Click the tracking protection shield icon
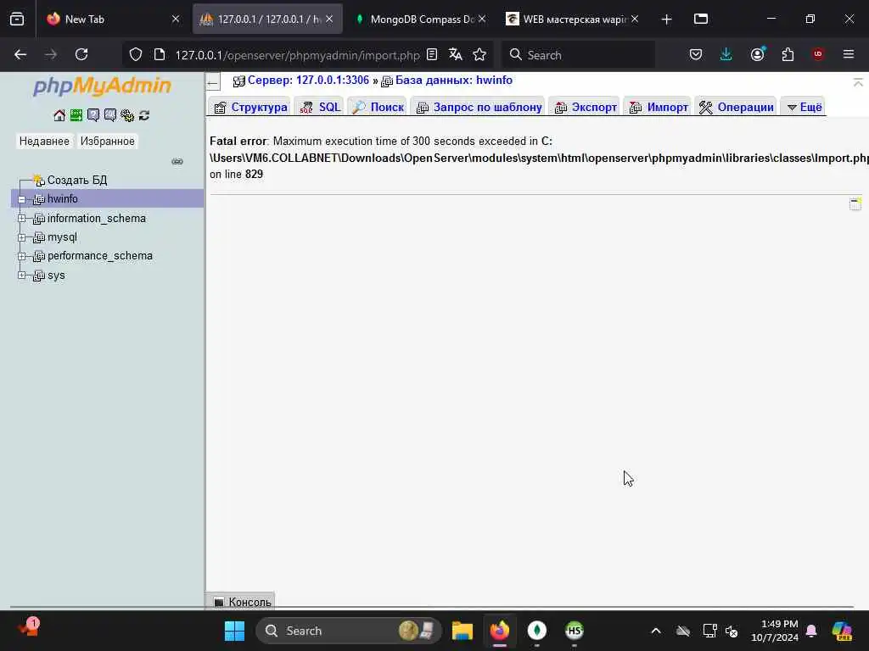The height and width of the screenshot is (651, 869). coord(136,54)
